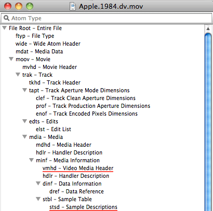
Task: Select elst - Edit List atom
Action: (x=54, y=129)
